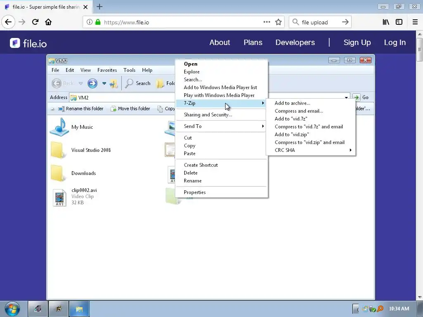Open the forward history dropdown arrow
The height and width of the screenshot is (317, 423).
click(104, 83)
